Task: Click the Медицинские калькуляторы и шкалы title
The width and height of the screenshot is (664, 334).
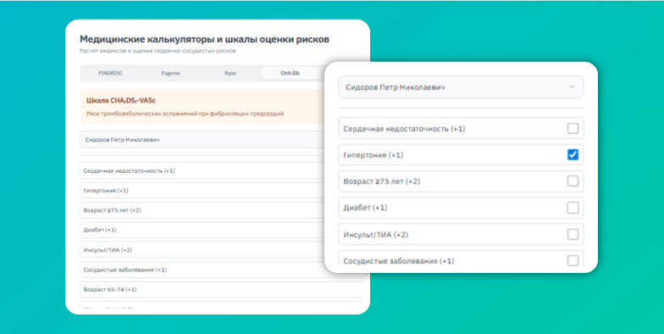Action: click(205, 39)
